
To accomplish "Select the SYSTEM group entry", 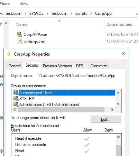I will [24, 99].
